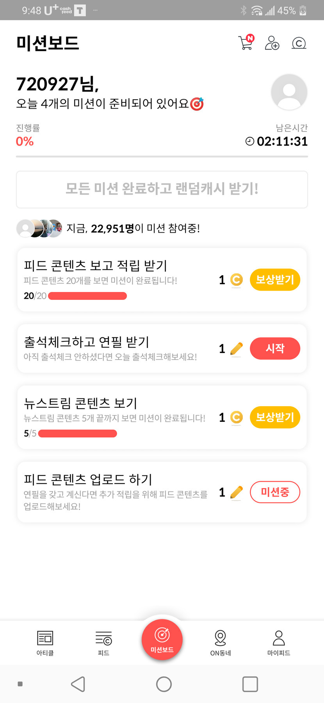Tap the center 미션보드 tab button
This screenshot has width=324, height=703.
(x=162, y=640)
